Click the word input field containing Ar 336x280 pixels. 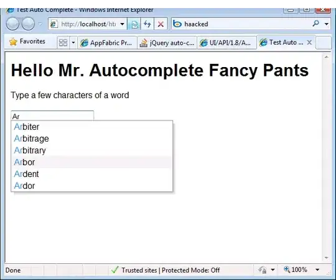click(52, 116)
